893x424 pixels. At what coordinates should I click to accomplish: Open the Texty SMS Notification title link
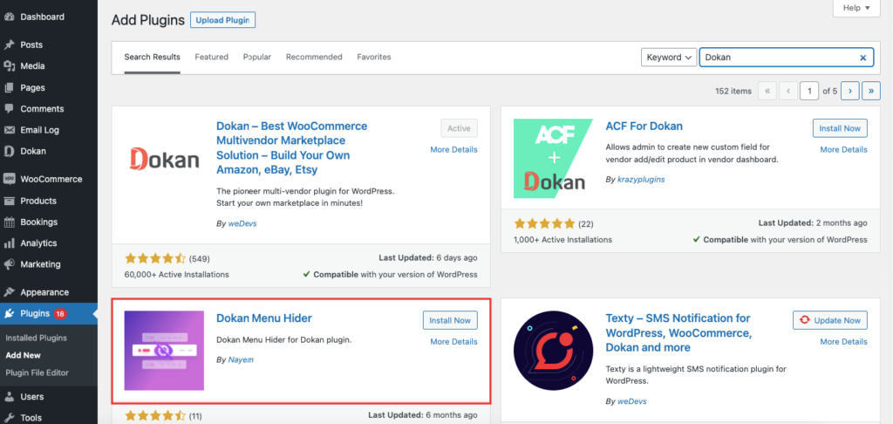tap(678, 332)
